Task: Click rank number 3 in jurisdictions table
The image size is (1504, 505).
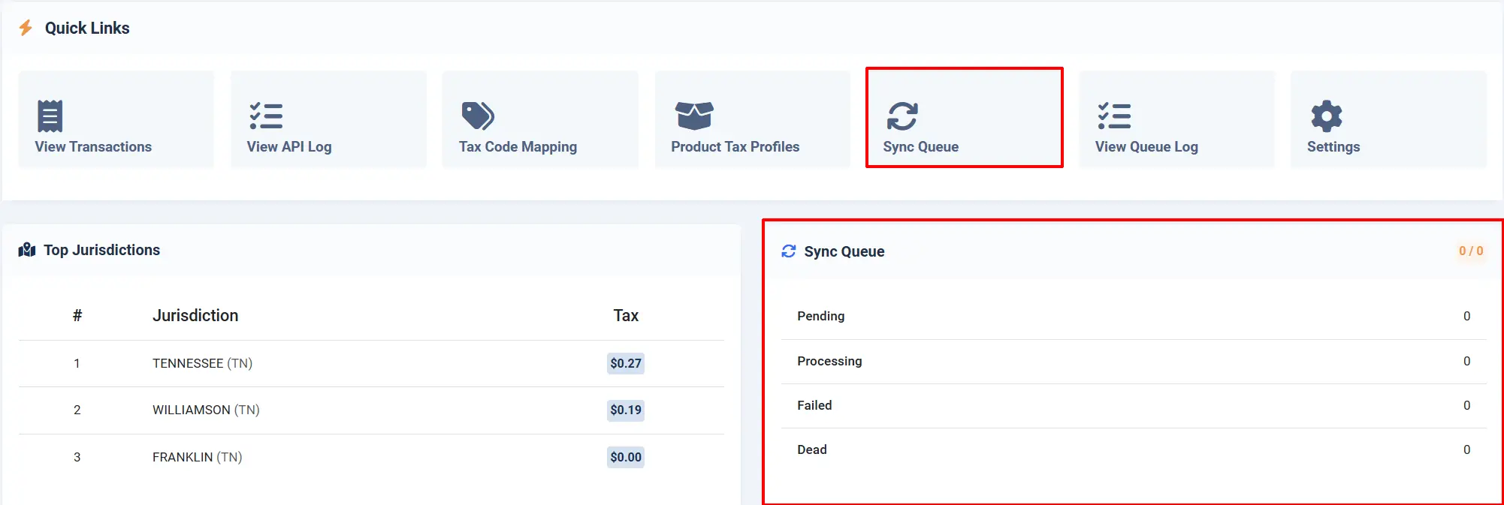Action: coord(77,457)
